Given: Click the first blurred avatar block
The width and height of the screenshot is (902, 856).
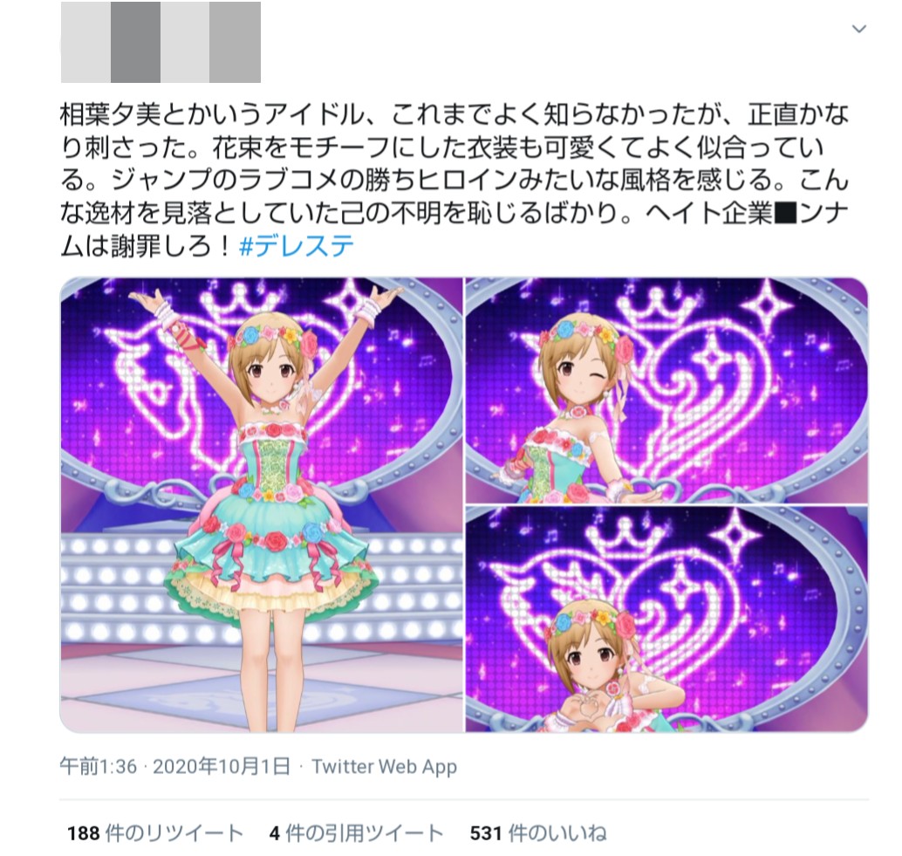Looking at the screenshot, I should 85,42.
